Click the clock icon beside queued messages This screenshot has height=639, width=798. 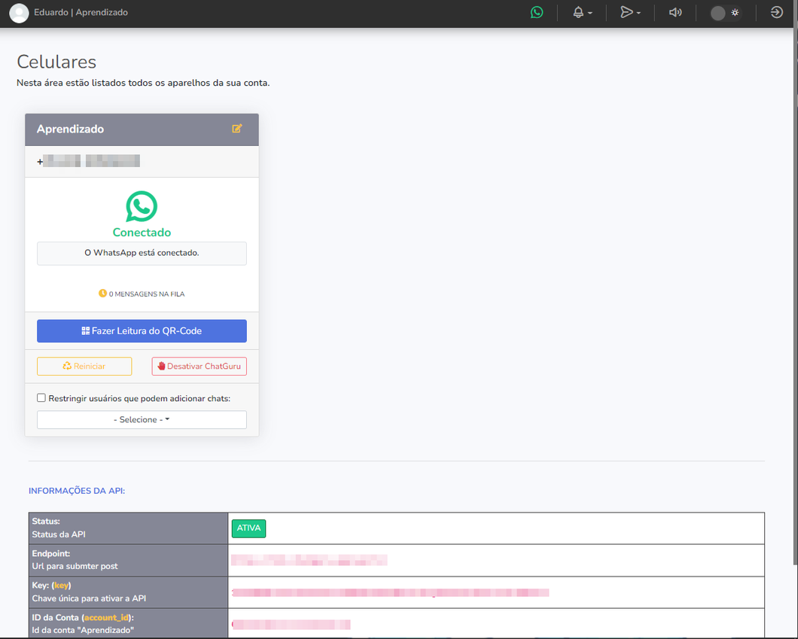point(102,294)
